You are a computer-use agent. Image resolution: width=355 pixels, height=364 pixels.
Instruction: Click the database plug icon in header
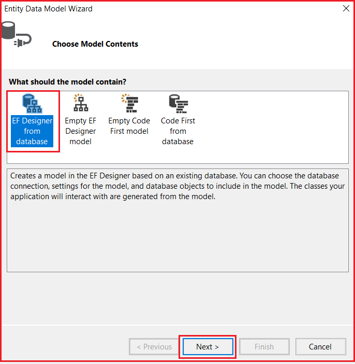(16, 34)
